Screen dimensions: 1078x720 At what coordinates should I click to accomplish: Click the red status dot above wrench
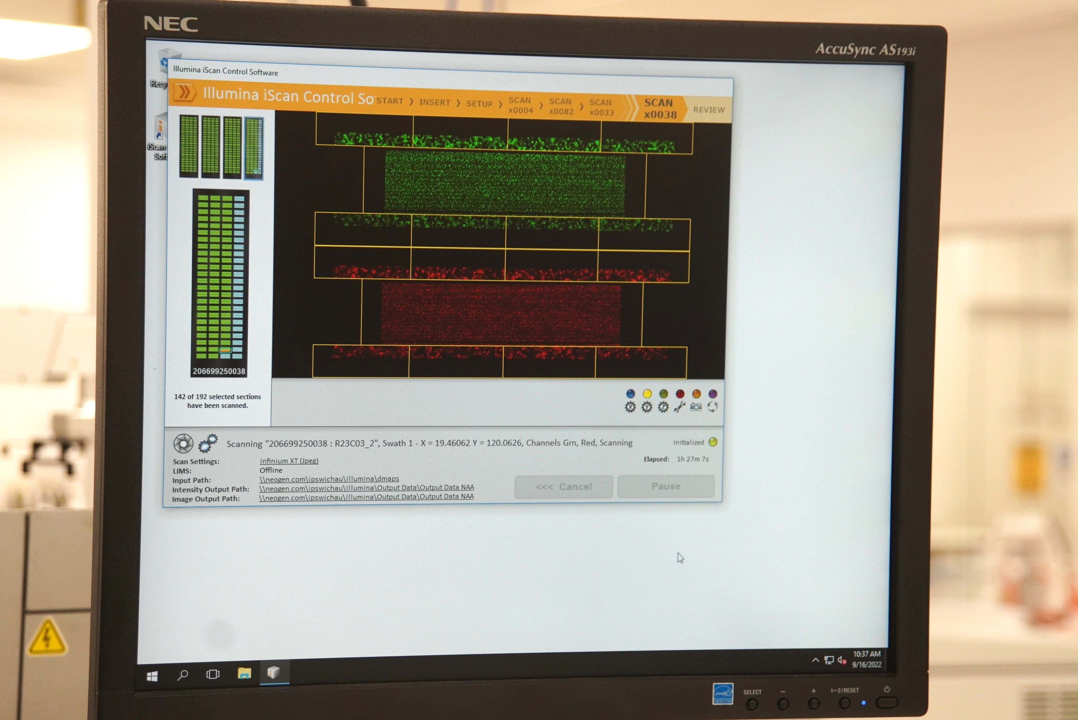click(680, 394)
